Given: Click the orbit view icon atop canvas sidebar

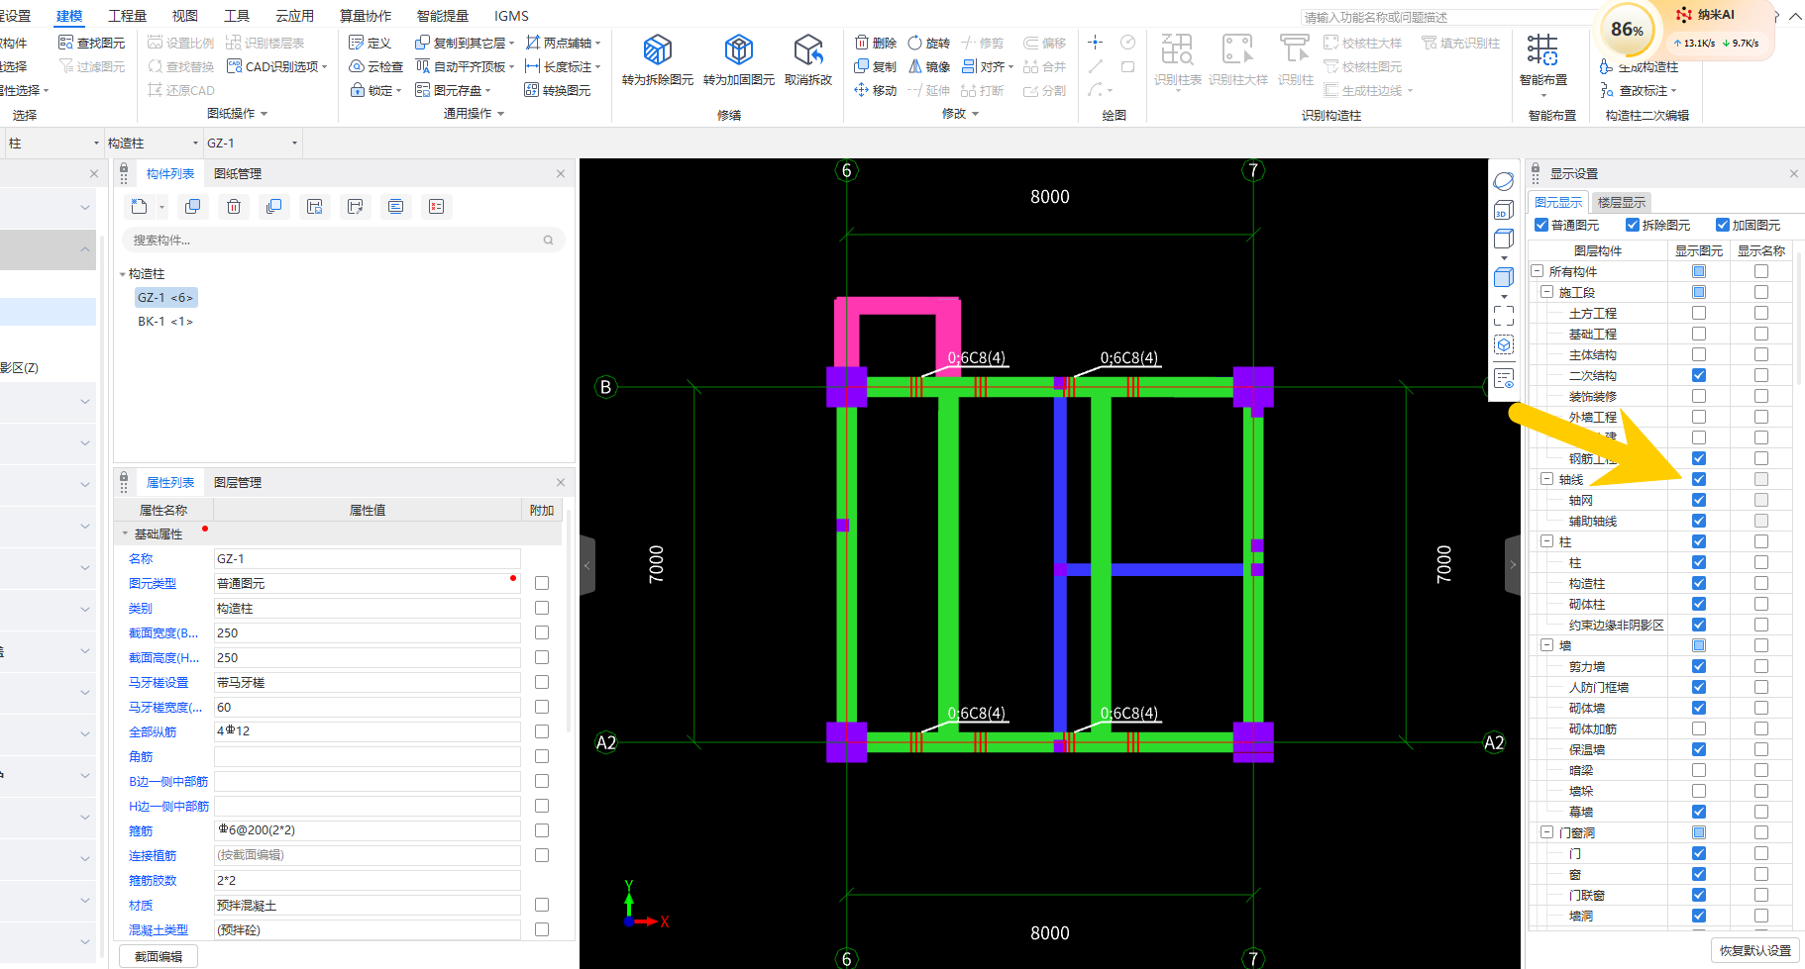Looking at the screenshot, I should (1504, 182).
